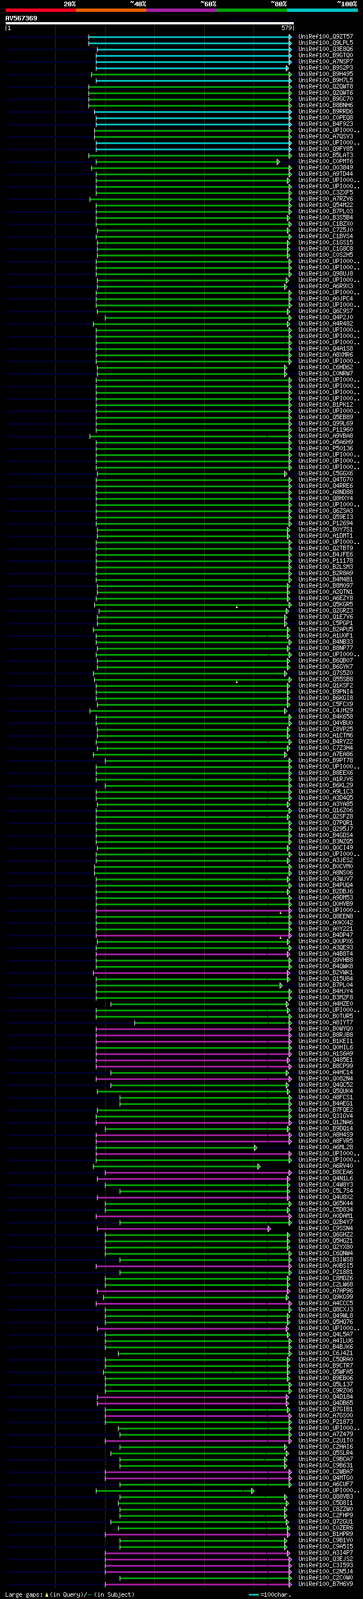
Task: Select the UniRef100_C5PGP1 label
Action: tap(326, 623)
